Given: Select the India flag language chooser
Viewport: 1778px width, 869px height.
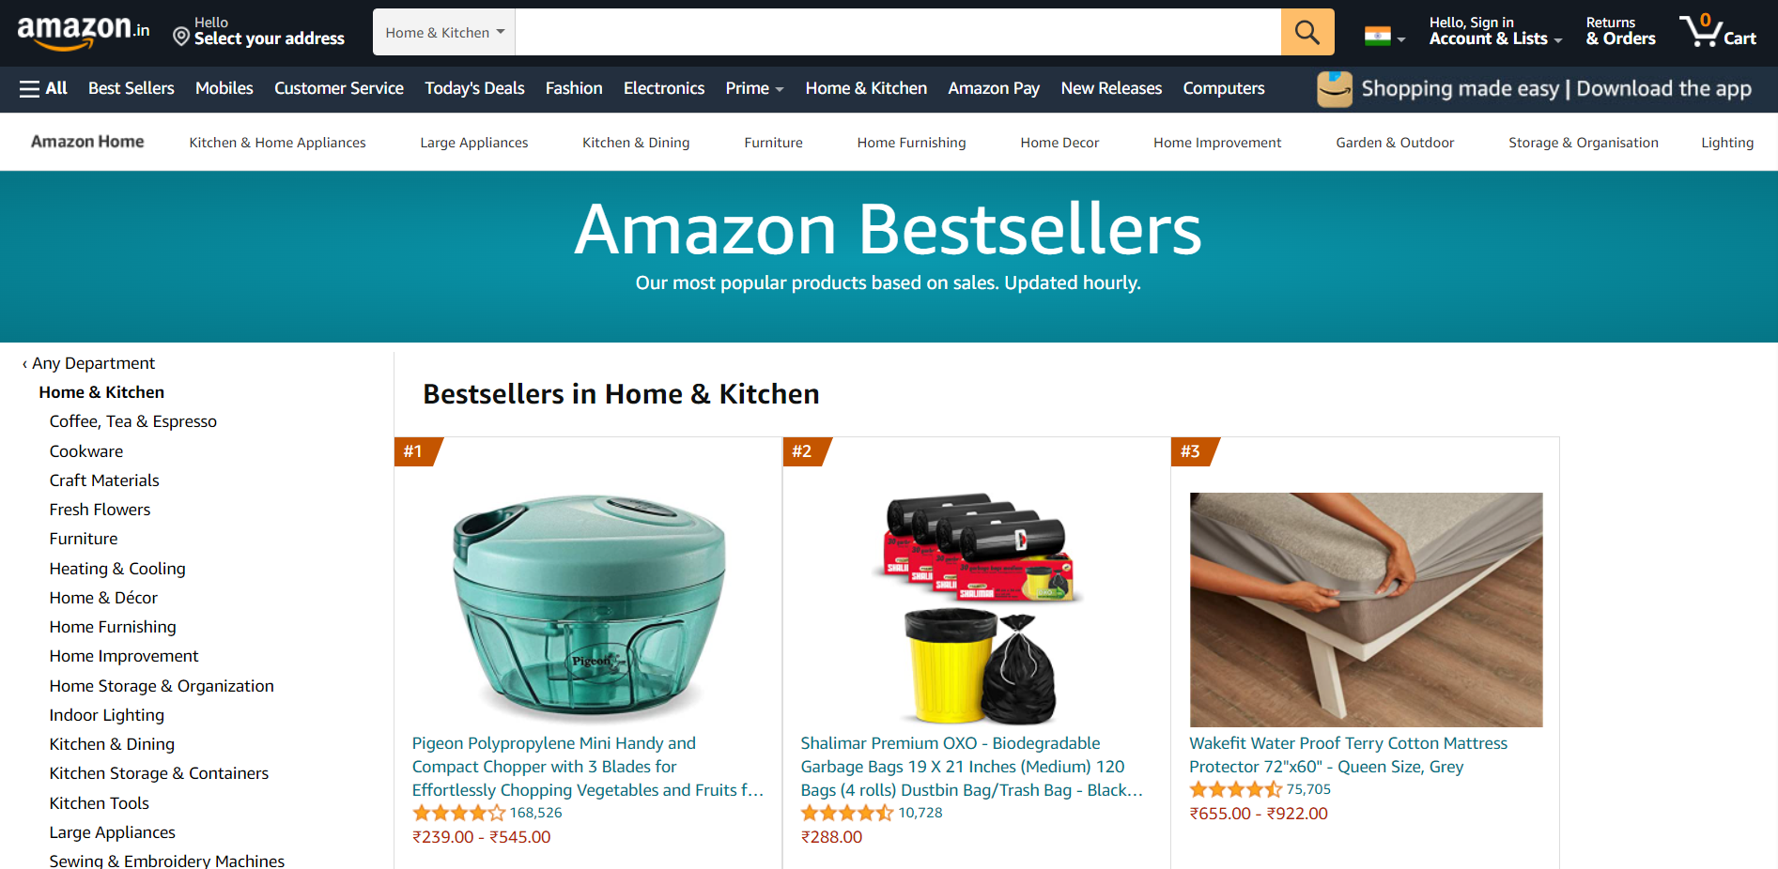Looking at the screenshot, I should click(x=1384, y=38).
